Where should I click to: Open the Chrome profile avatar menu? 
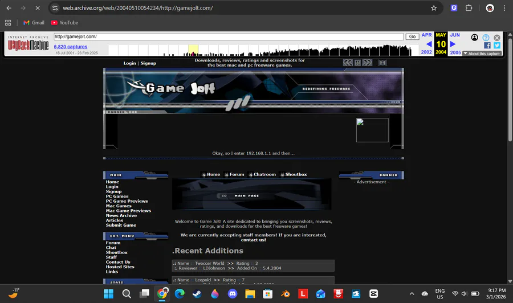(490, 8)
